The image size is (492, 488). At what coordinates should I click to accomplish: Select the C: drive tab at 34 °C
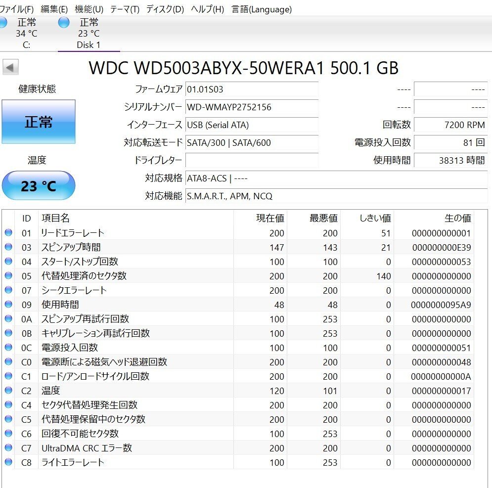click(26, 33)
